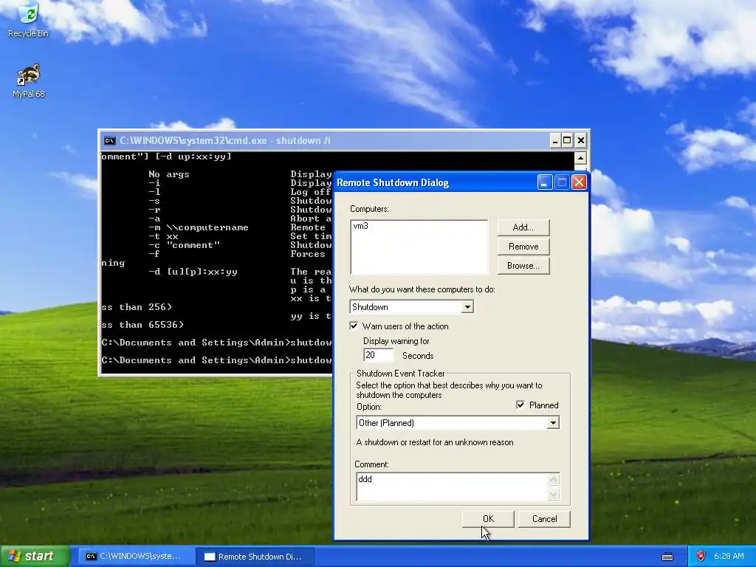
Task: Open the Start menu
Action: point(35,556)
